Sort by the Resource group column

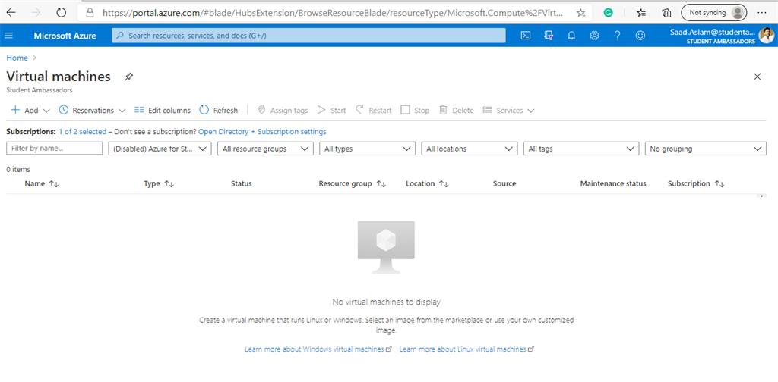pyautogui.click(x=353, y=183)
